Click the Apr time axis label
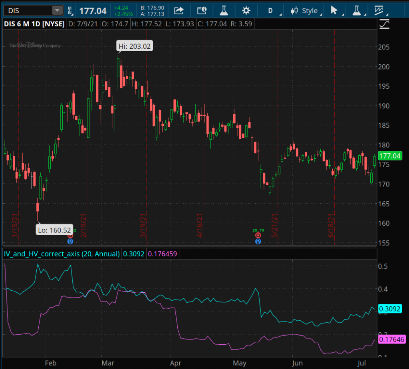The image size is (409, 369). [176, 363]
